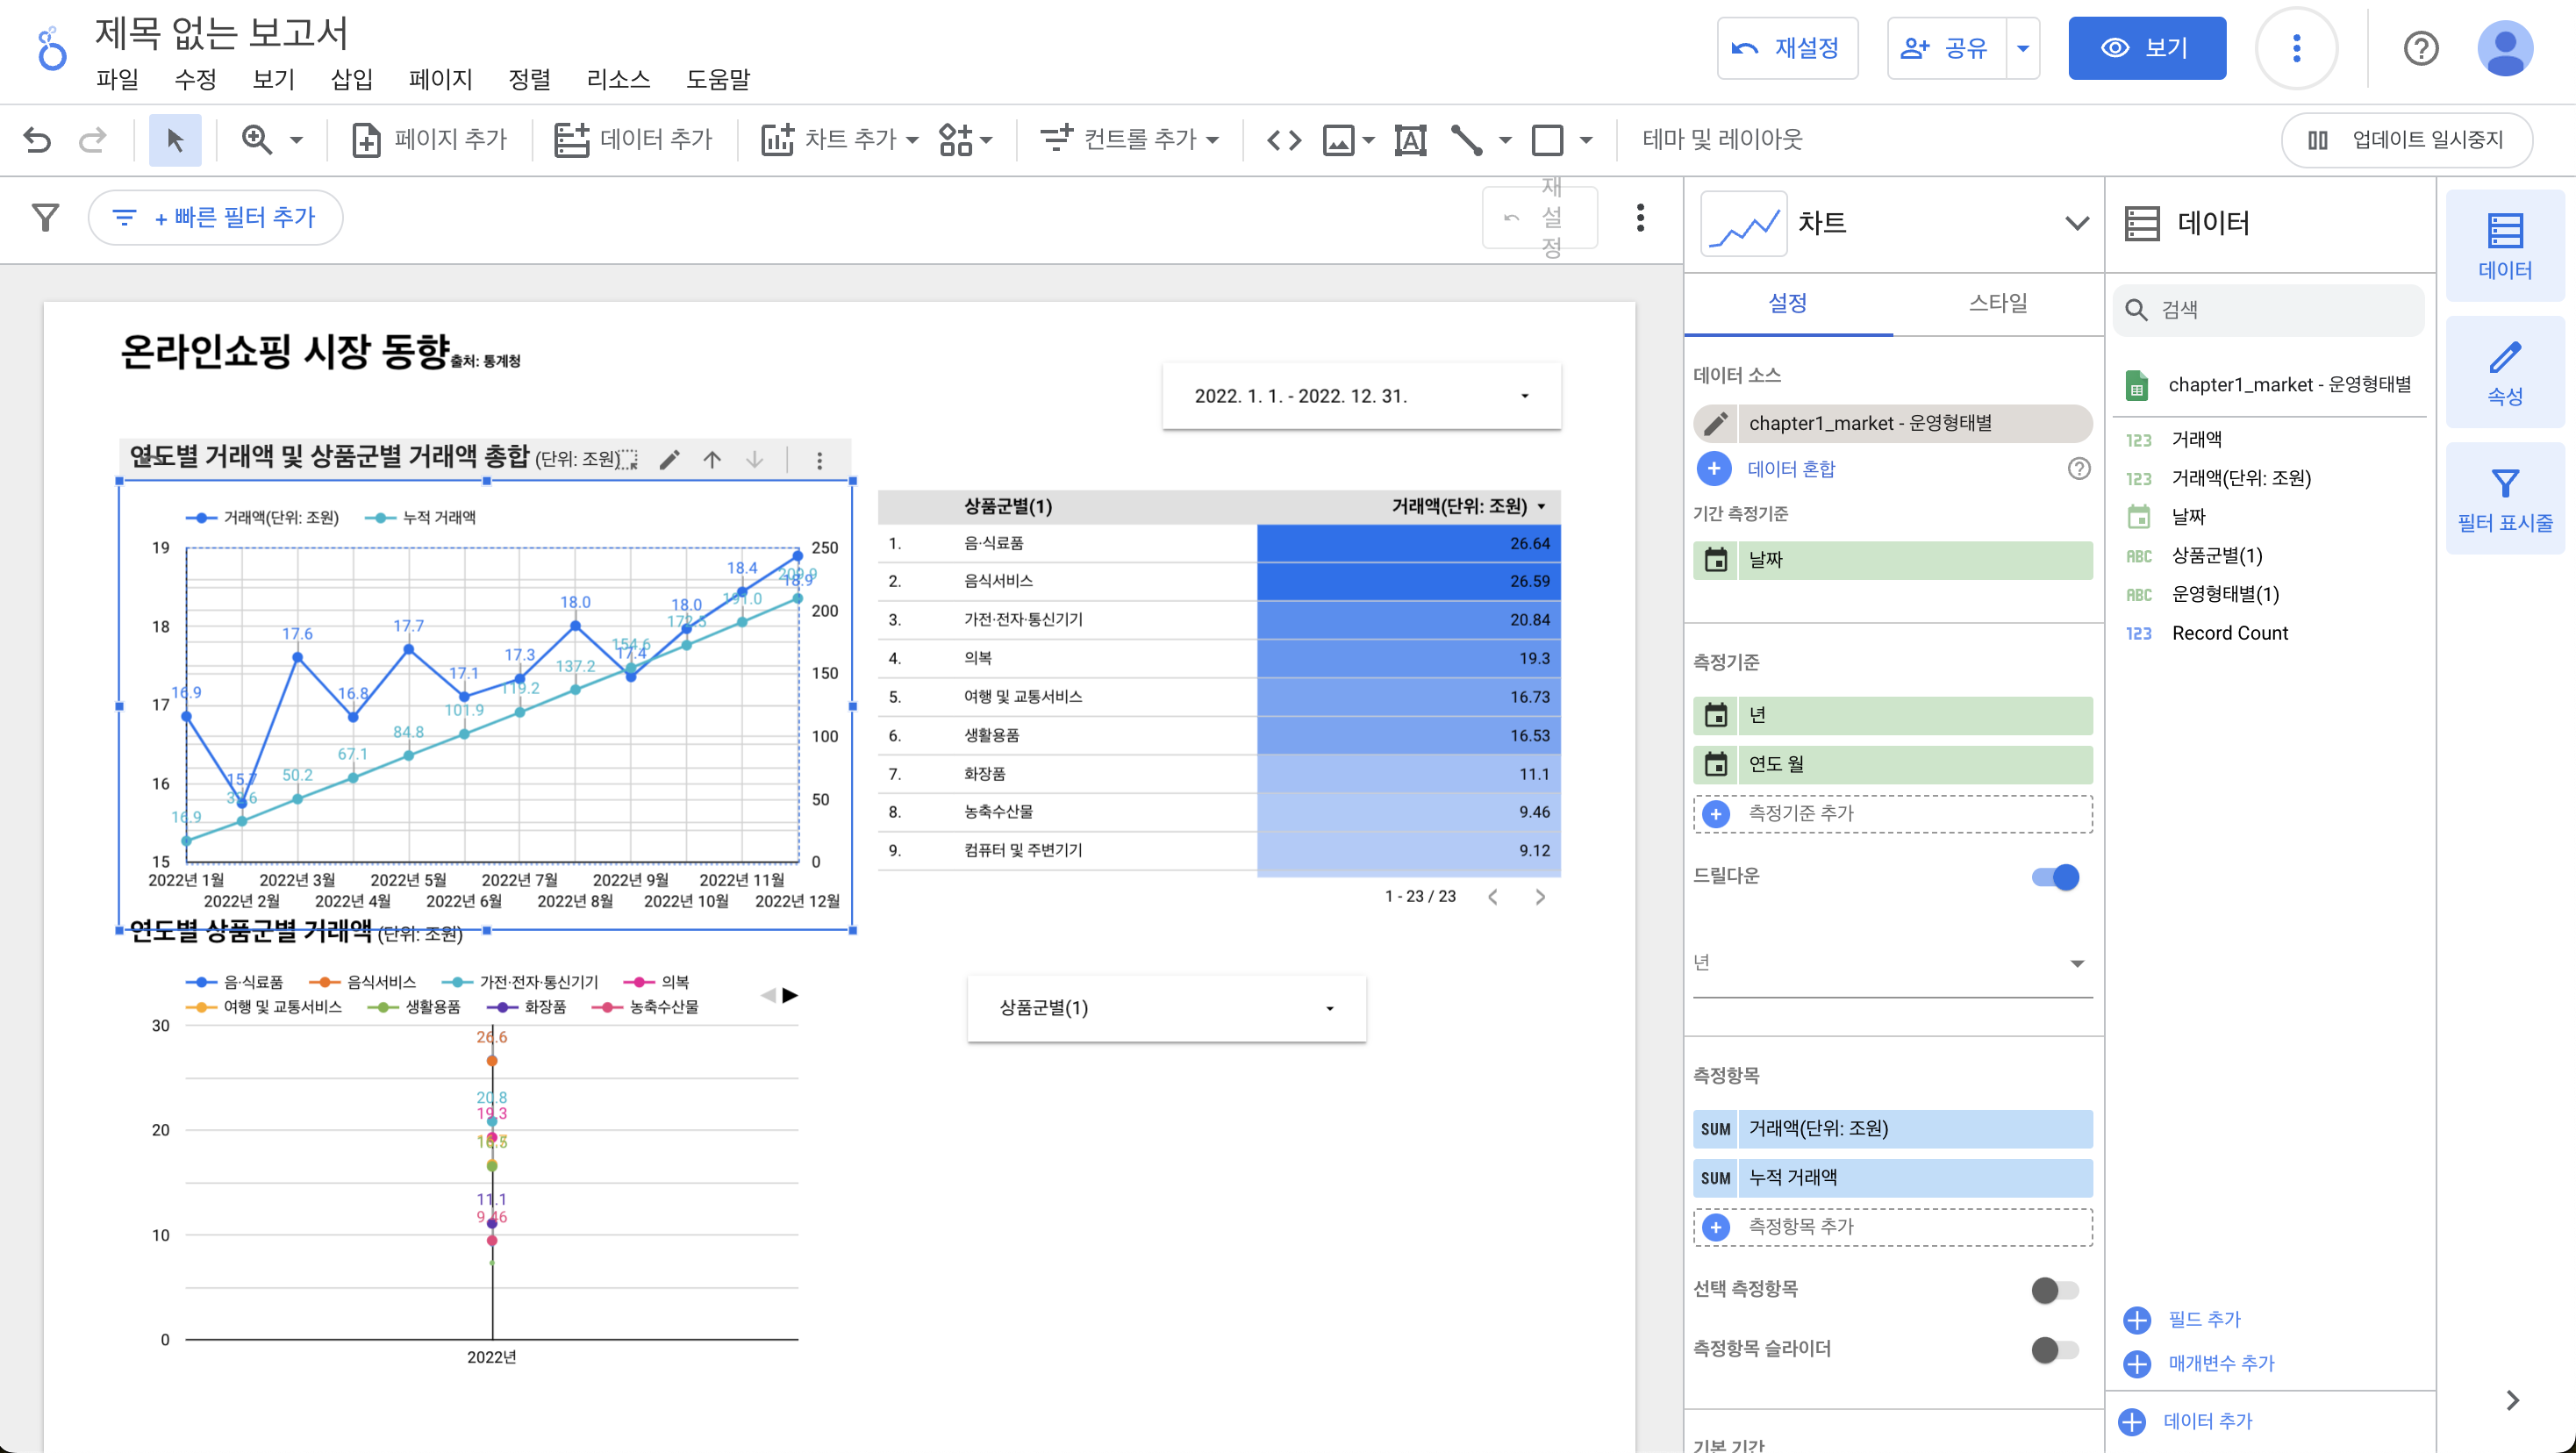Open help question mark icon

coord(2420,48)
